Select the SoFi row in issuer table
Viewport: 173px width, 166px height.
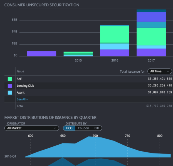point(88,79)
